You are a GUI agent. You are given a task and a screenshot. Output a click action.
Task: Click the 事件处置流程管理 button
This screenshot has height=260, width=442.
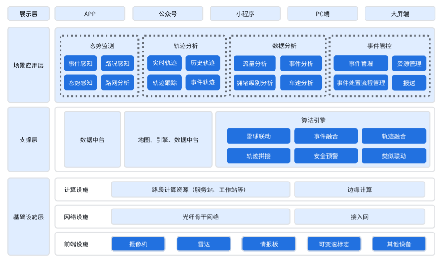tap(361, 83)
